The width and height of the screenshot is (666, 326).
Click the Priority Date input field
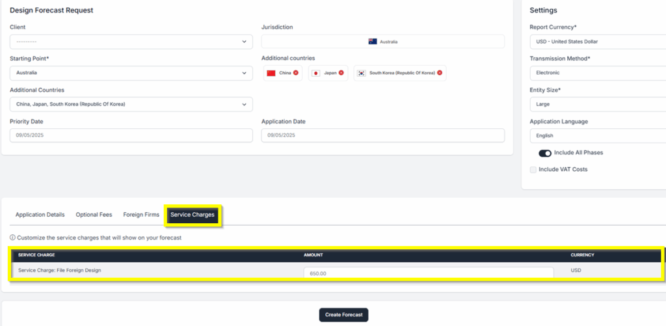coord(131,135)
